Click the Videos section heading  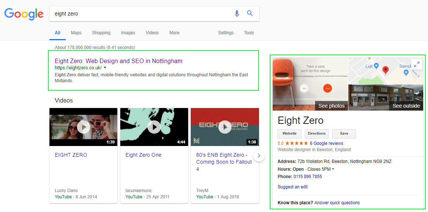tap(64, 100)
